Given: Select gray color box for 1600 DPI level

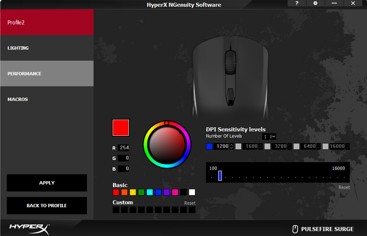Looking at the screenshot, I should 238,146.
